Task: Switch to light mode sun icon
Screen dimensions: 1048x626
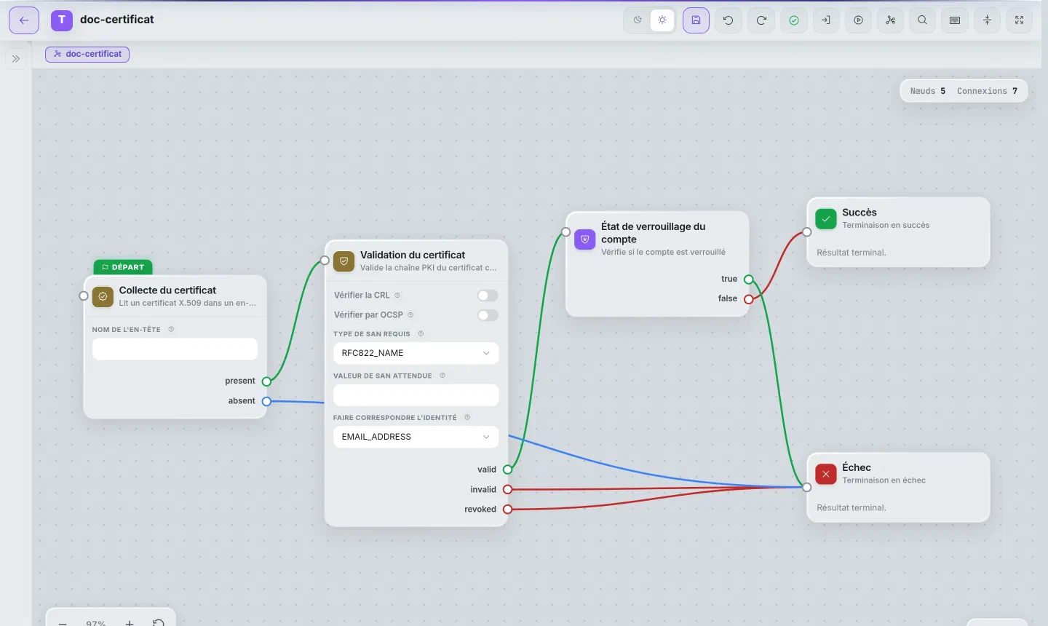Action: pos(662,20)
